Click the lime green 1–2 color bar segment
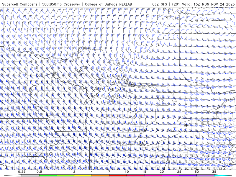 point(65,176)
